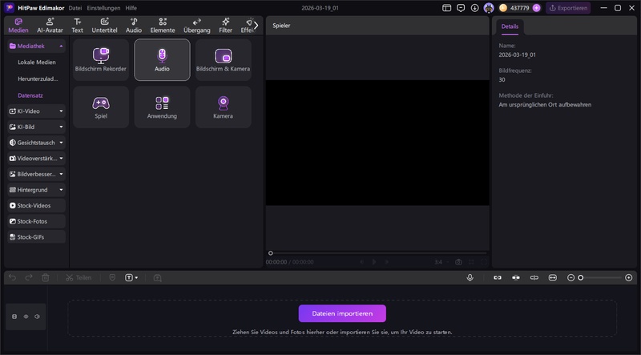Start voiceover with the microphone icon
The width and height of the screenshot is (641, 355).
tap(470, 278)
